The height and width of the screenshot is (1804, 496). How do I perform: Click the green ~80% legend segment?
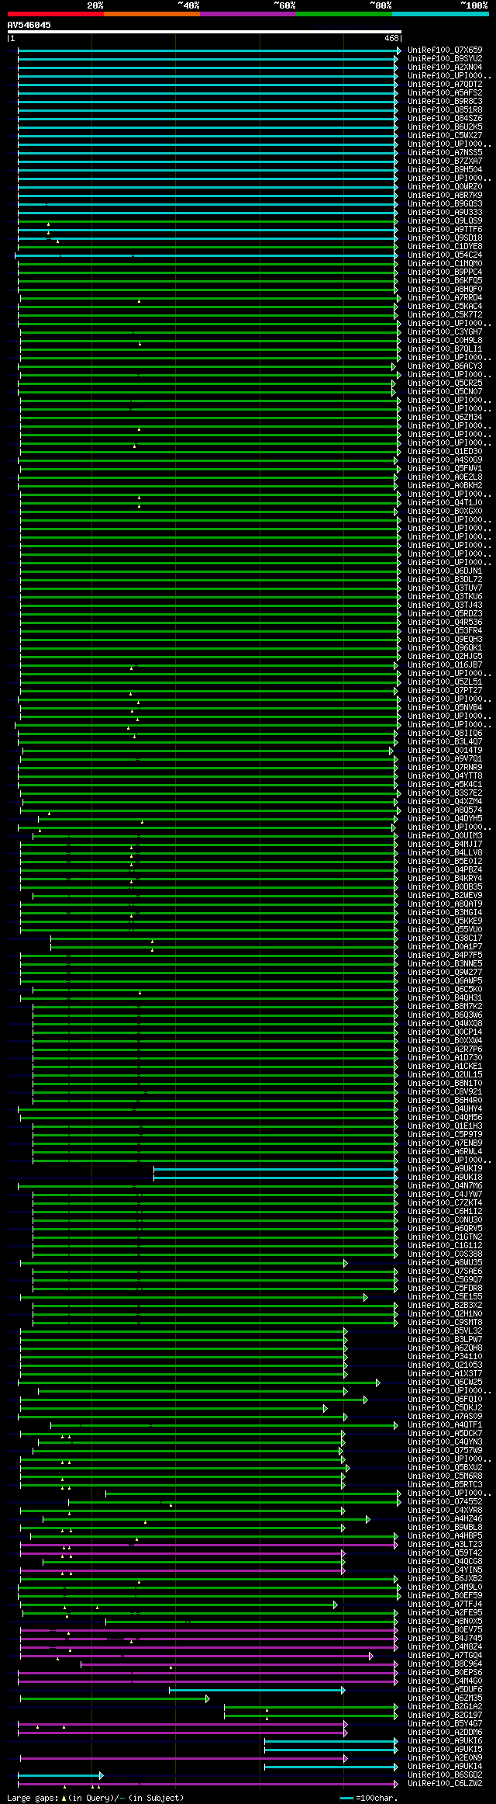pyautogui.click(x=343, y=14)
